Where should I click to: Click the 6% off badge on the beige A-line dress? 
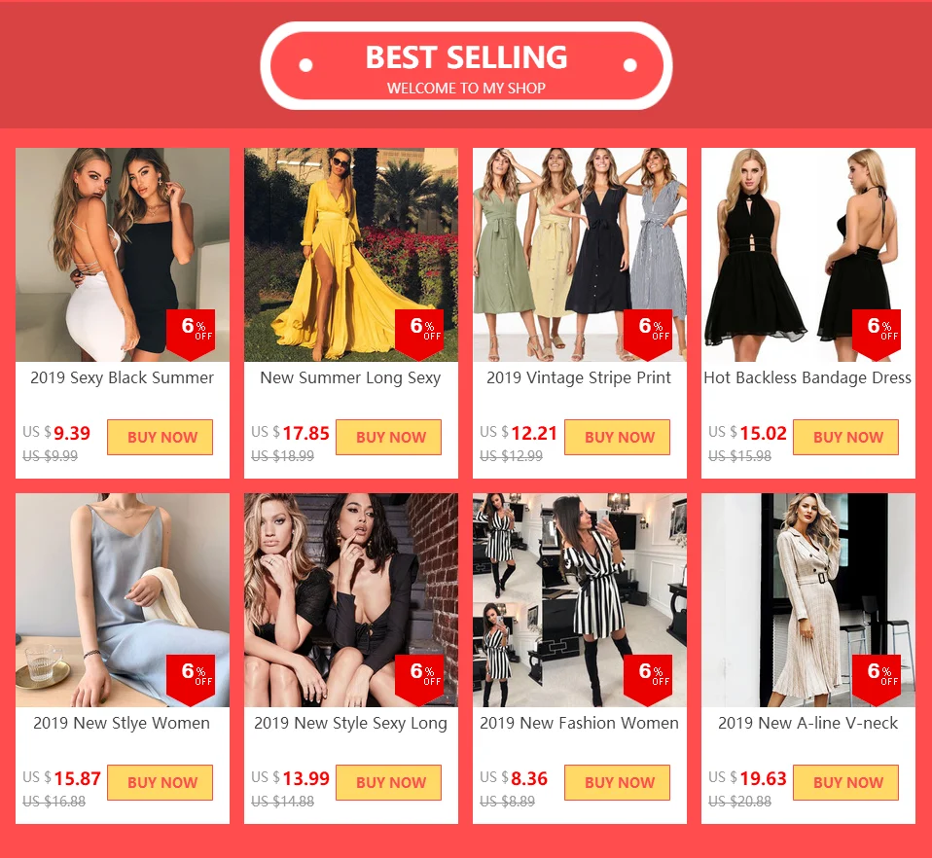pos(877,680)
